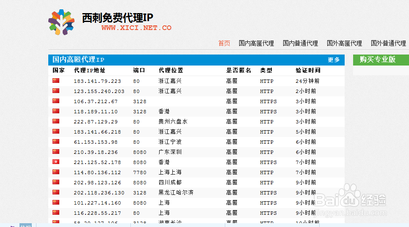Image resolution: width=409 pixels, height=227 pixels.
Task: Select IP address 106.37.212.67
Action: coord(96,101)
